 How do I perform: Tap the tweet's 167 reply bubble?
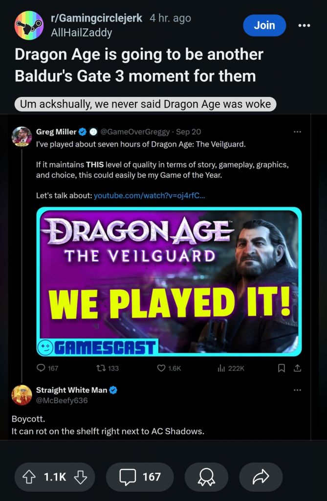pos(41,368)
